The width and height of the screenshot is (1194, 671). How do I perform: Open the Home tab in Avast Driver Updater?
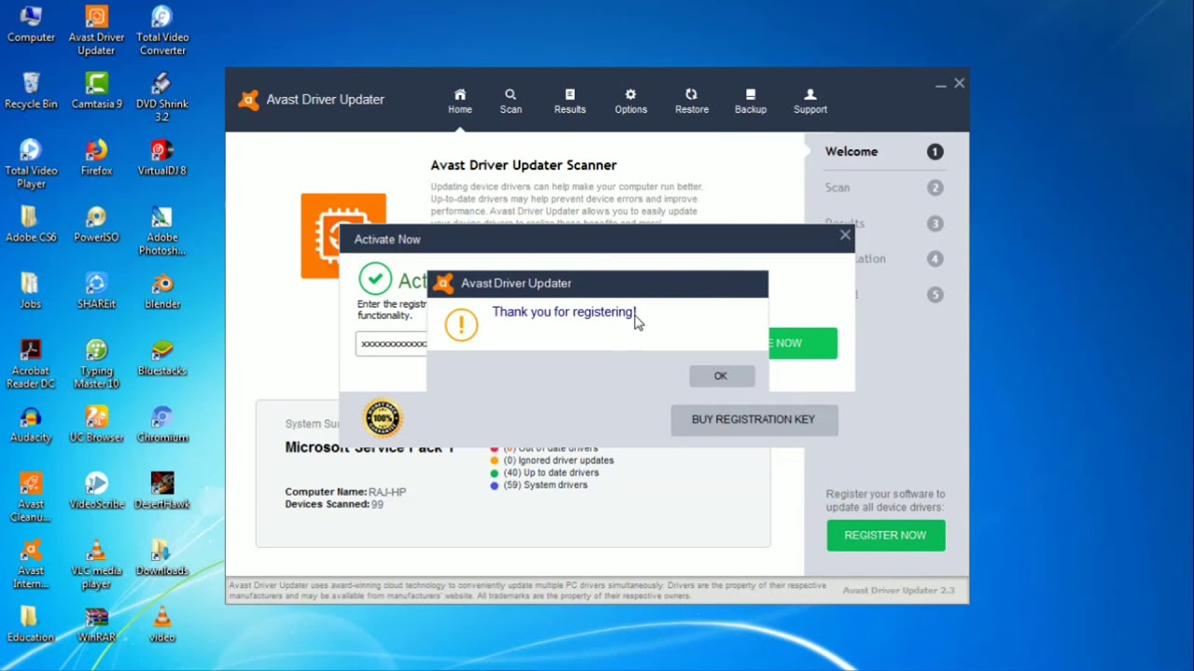[x=460, y=101]
